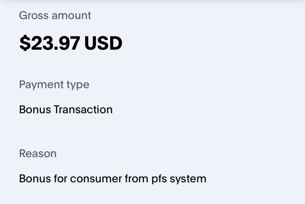Click the Payment type label
Viewport: 305px width, 204px height.
54,85
